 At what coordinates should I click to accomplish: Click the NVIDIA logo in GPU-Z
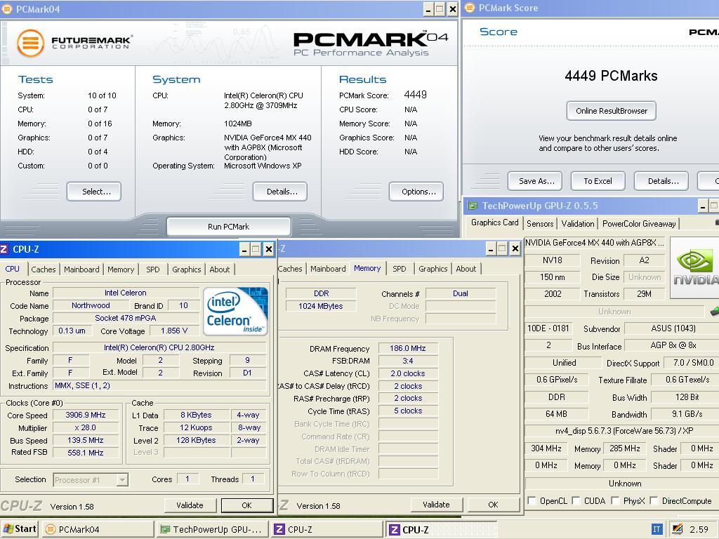click(x=694, y=267)
